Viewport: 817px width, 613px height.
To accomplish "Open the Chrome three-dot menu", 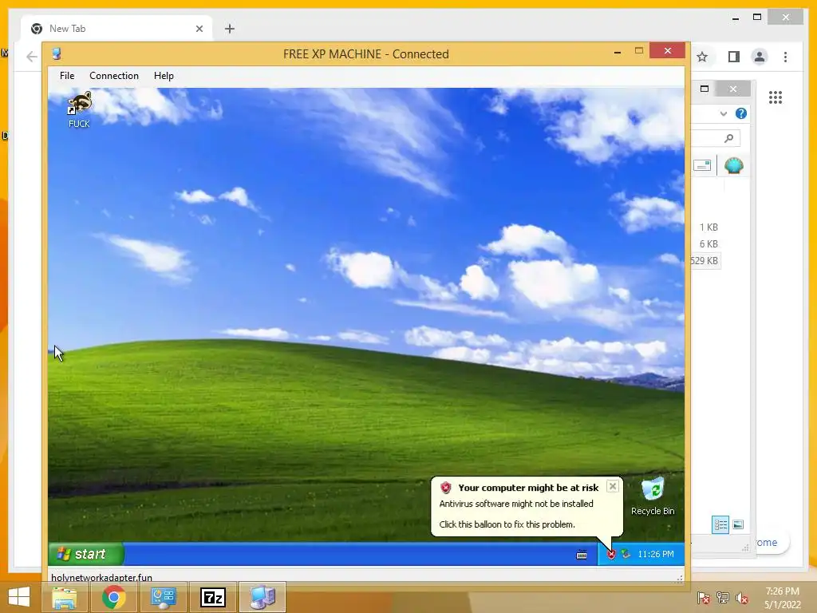I will (x=785, y=57).
